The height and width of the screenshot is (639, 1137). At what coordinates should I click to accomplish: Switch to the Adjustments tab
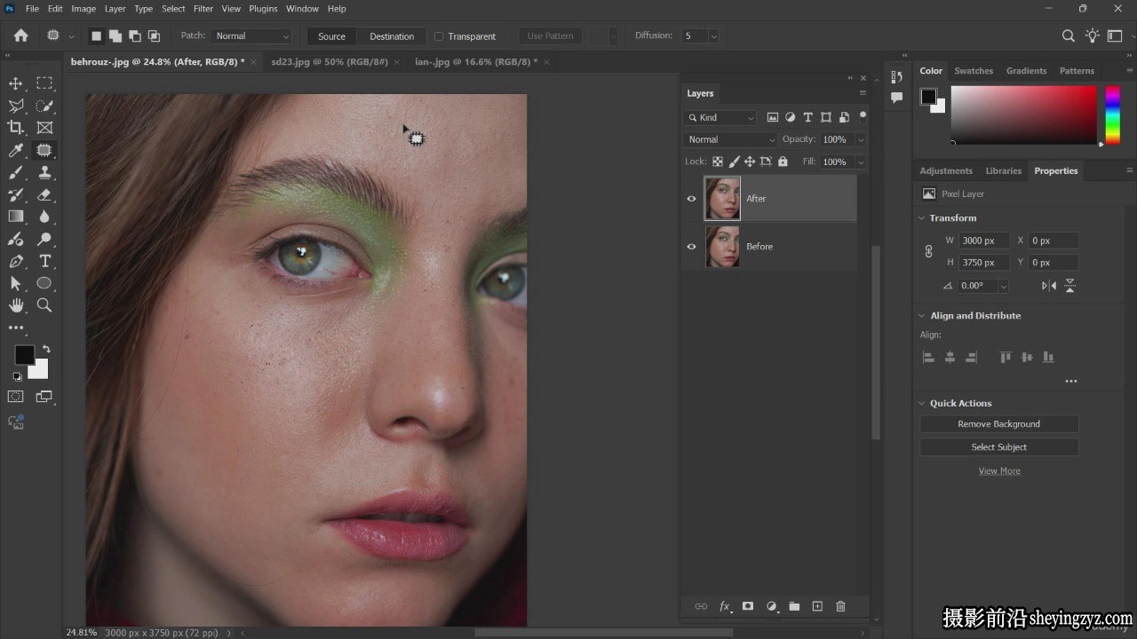(946, 171)
